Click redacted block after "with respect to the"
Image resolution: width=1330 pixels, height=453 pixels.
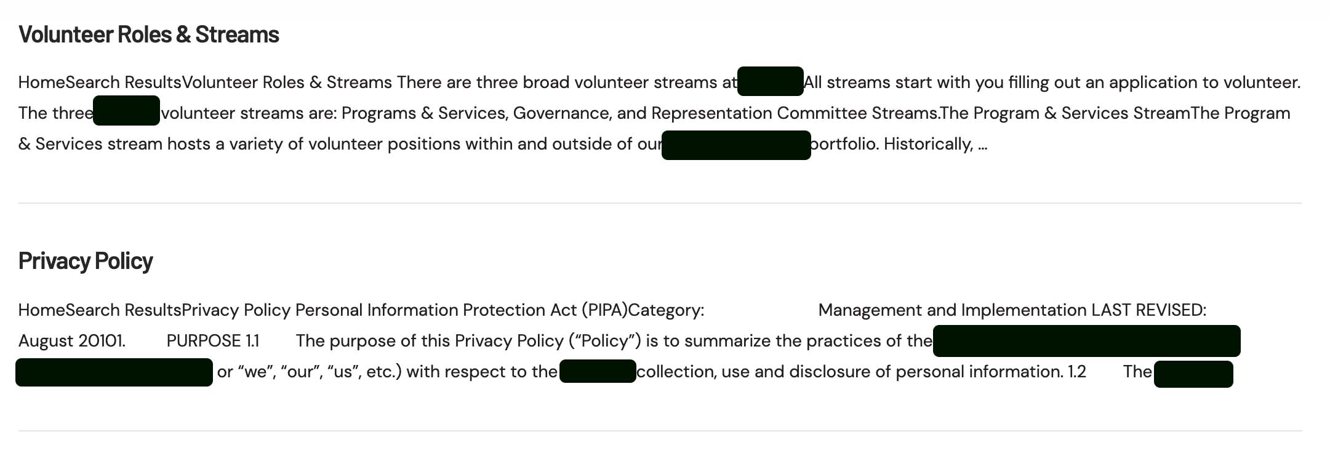pos(598,372)
